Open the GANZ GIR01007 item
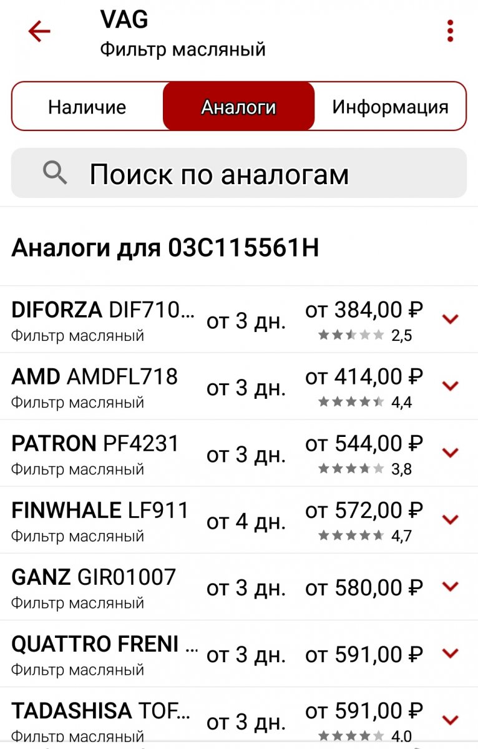478x749 pixels. click(239, 587)
